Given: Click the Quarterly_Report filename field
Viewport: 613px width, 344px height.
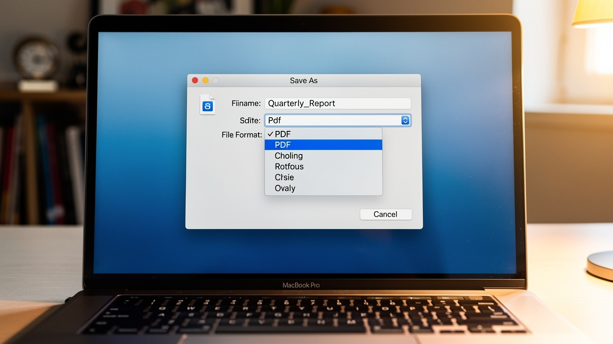Looking at the screenshot, I should click(338, 103).
